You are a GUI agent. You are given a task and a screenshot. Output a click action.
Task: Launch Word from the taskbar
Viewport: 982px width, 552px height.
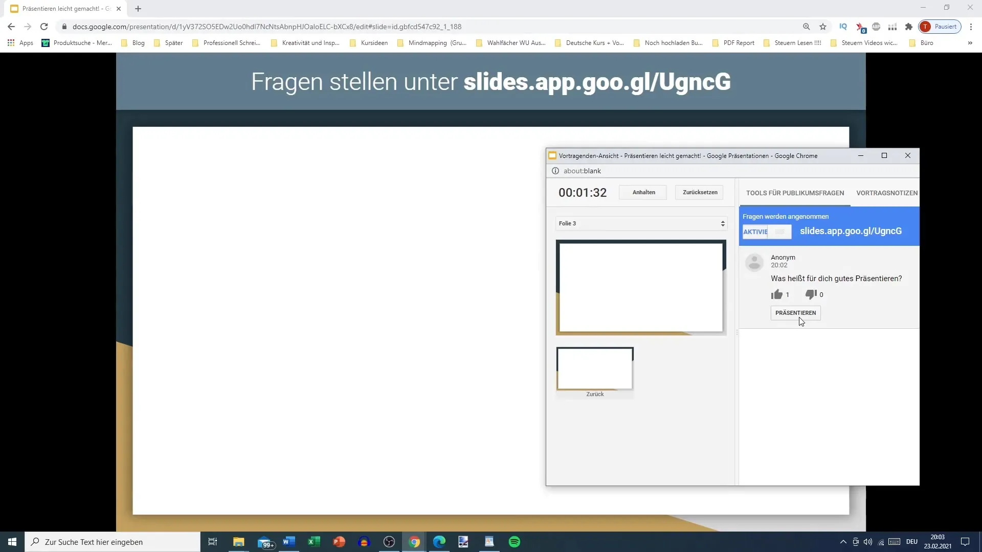click(x=289, y=542)
